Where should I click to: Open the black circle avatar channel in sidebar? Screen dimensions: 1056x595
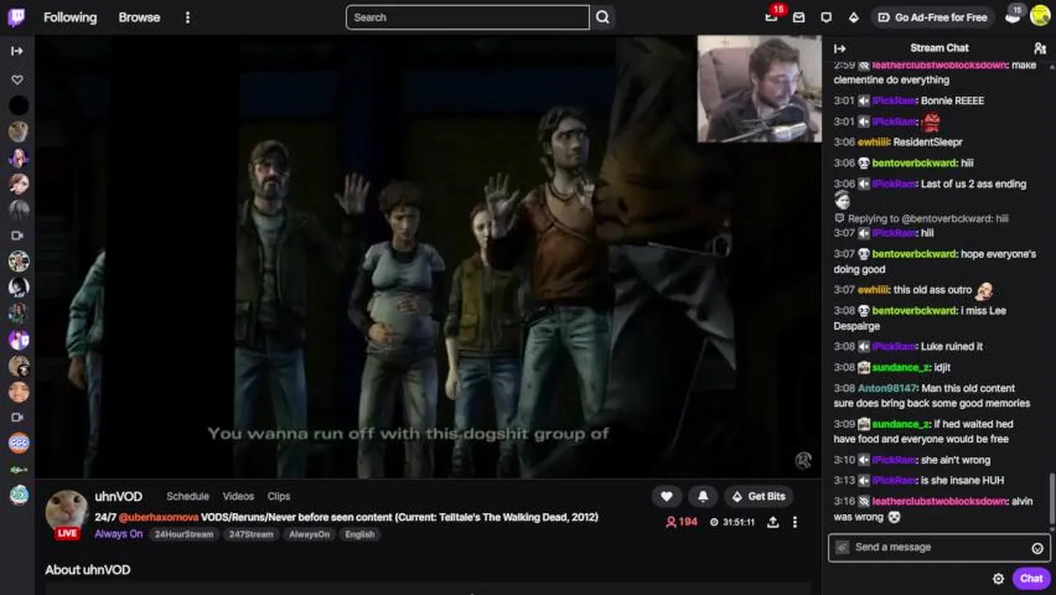(18, 106)
